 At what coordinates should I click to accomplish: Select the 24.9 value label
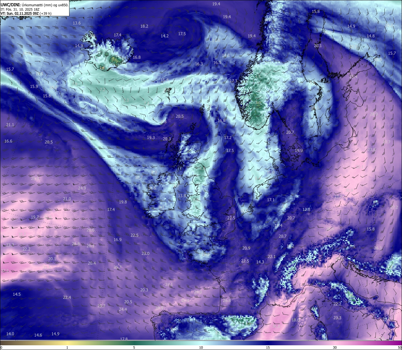(82, 188)
